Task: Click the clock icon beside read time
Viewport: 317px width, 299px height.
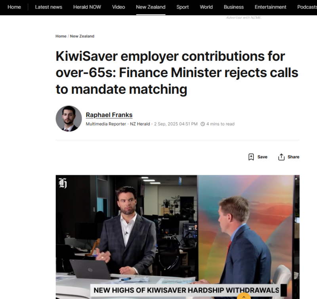Action: pos(202,124)
